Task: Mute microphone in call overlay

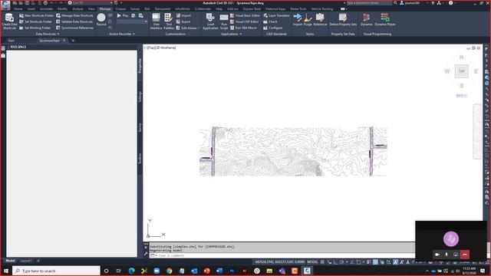Action: (x=447, y=255)
